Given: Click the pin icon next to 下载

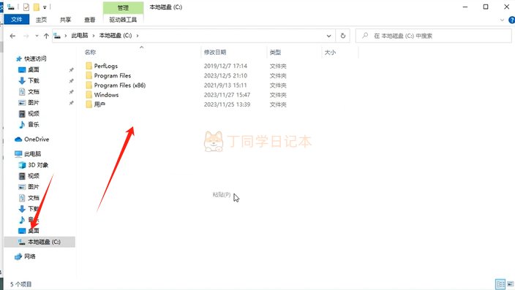Looking at the screenshot, I should (x=71, y=80).
